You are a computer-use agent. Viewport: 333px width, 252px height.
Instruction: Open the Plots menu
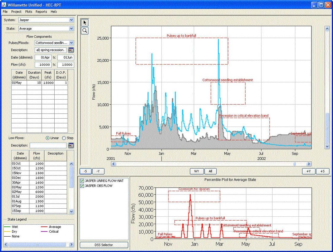[x=29, y=12]
